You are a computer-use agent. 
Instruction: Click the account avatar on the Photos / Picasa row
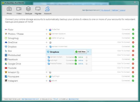[x=50, y=34]
